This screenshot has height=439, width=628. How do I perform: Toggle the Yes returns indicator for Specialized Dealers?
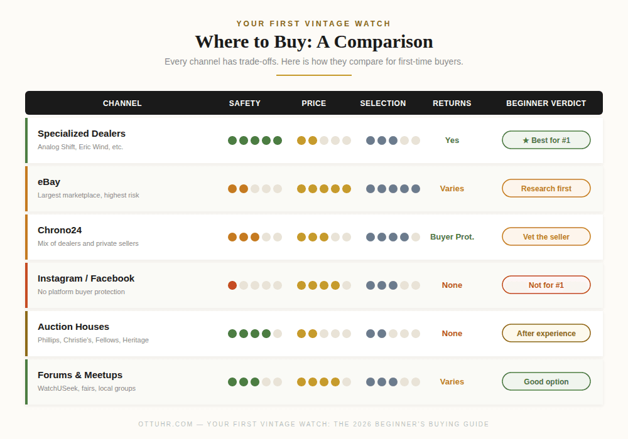pos(452,140)
